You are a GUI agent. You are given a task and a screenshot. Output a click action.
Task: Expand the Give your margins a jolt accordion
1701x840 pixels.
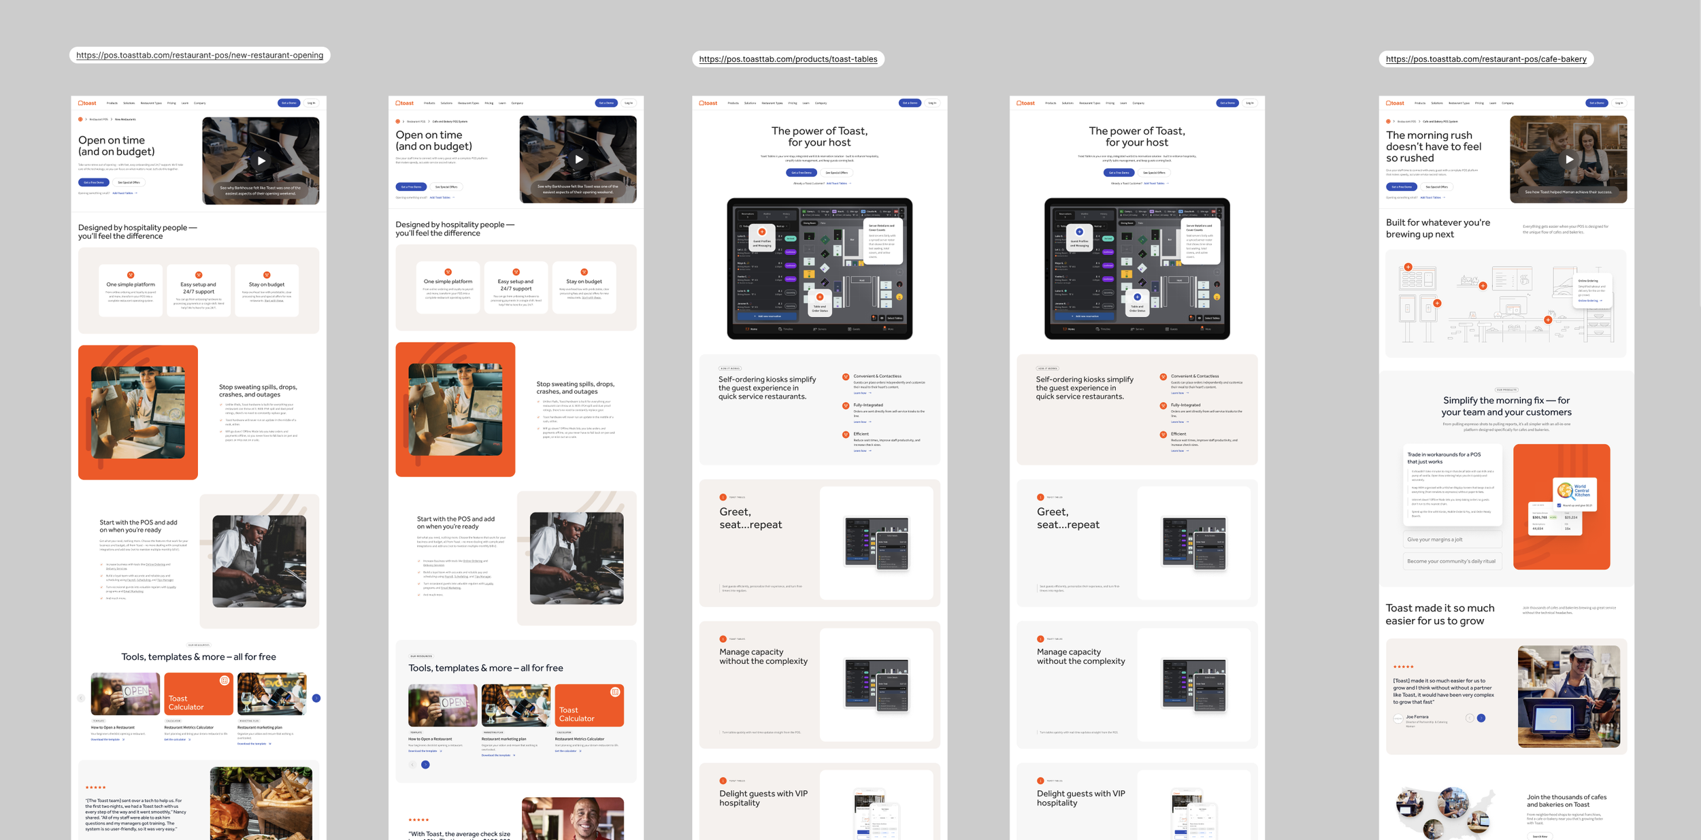point(1452,539)
